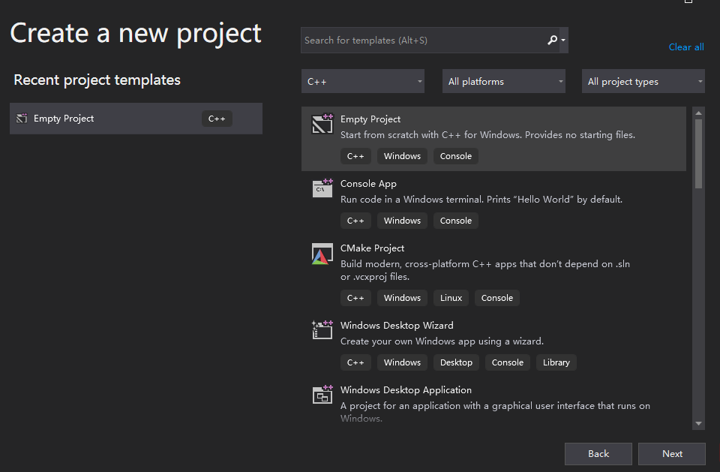Viewport: 720px width, 472px height.
Task: Click the Windows Desktop Wizard icon
Action: (322, 330)
